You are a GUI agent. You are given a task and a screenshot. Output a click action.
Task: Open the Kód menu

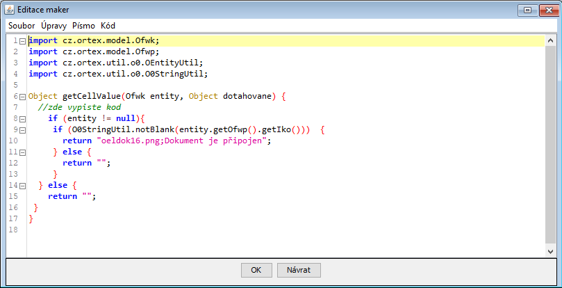pyautogui.click(x=108, y=25)
